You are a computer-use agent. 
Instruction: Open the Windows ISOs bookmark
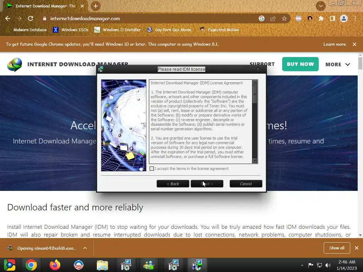pyautogui.click(x=71, y=30)
